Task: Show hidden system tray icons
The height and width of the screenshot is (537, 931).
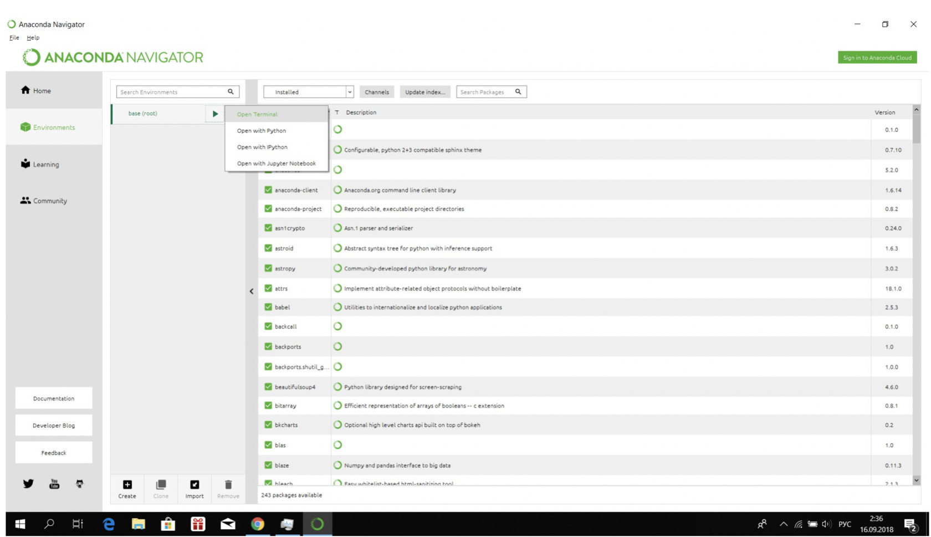Action: 784,524
